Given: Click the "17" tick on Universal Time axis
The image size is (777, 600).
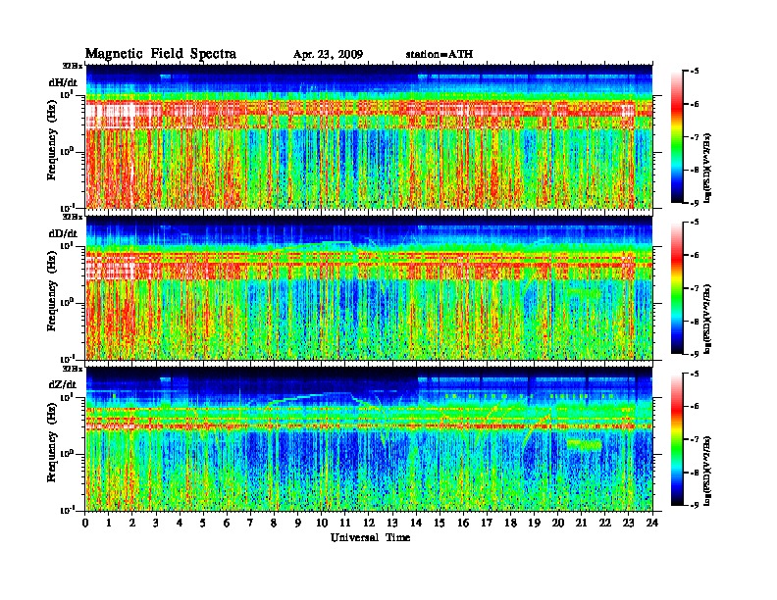Looking at the screenshot, I should (487, 523).
